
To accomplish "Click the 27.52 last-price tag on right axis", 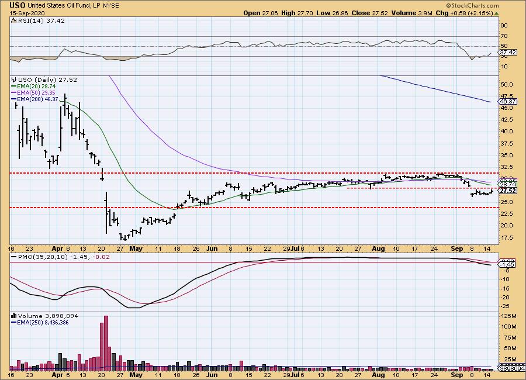I will [x=508, y=191].
